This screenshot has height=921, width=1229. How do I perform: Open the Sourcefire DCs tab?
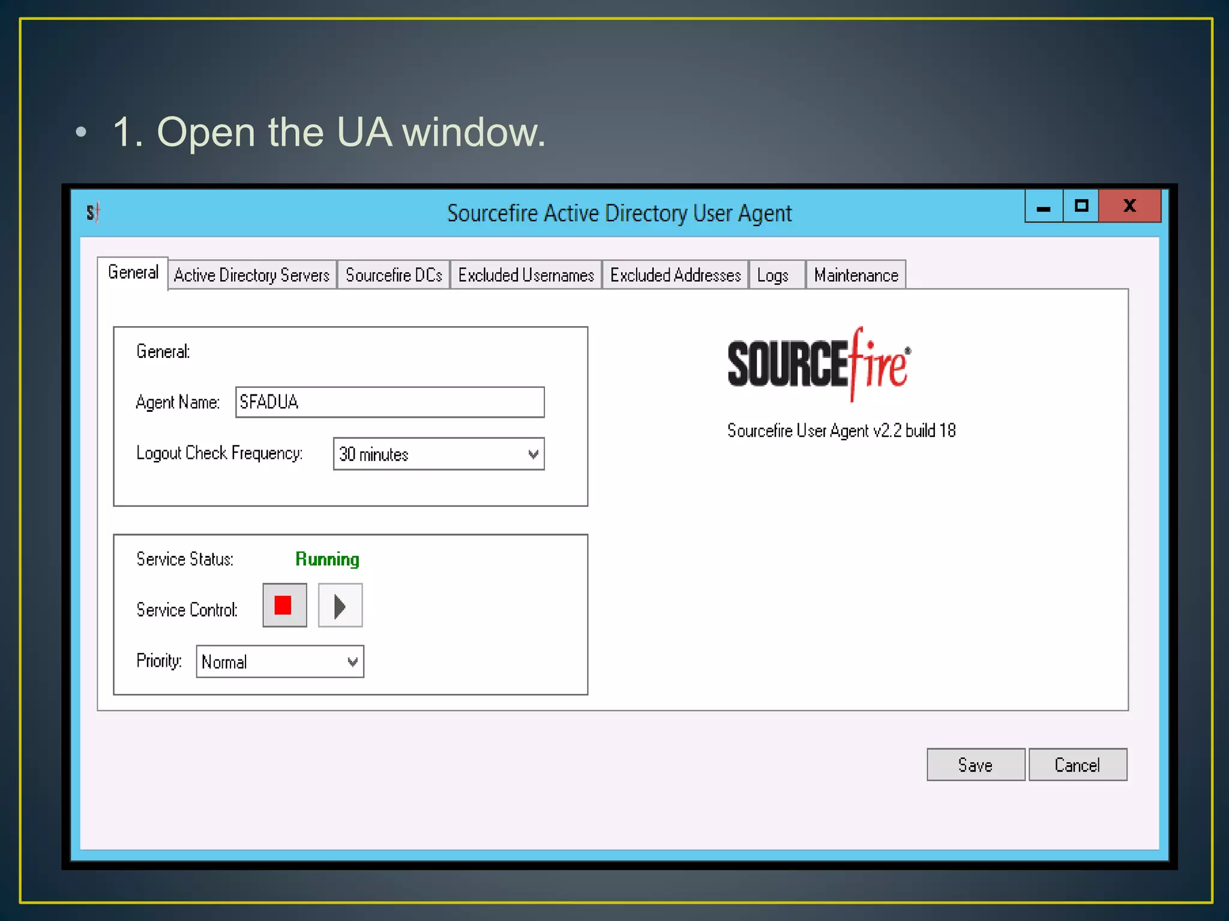click(394, 275)
